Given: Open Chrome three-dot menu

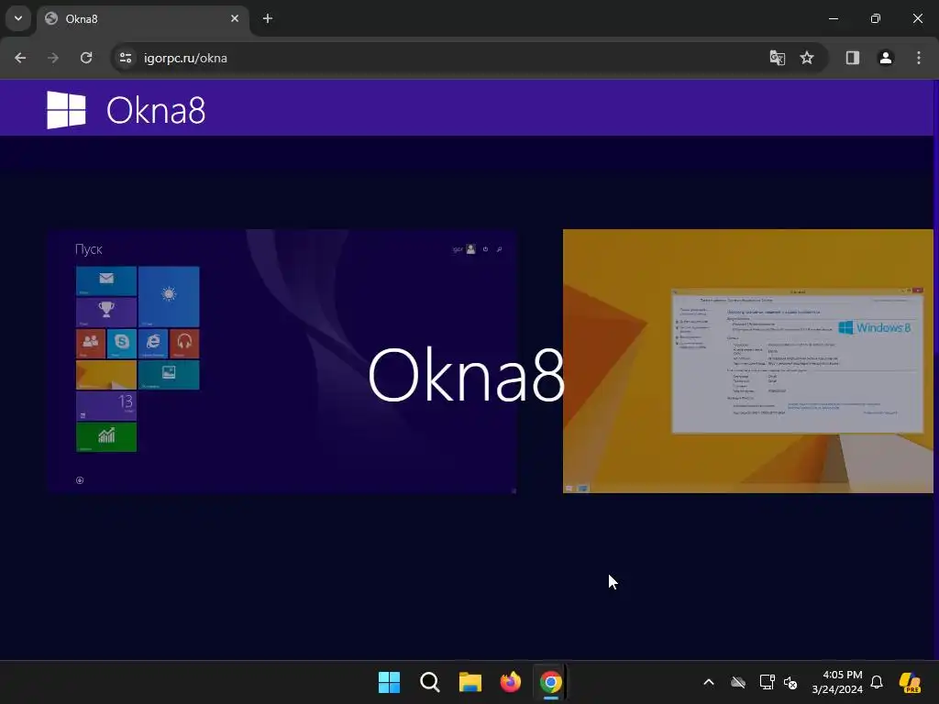Looking at the screenshot, I should [919, 58].
